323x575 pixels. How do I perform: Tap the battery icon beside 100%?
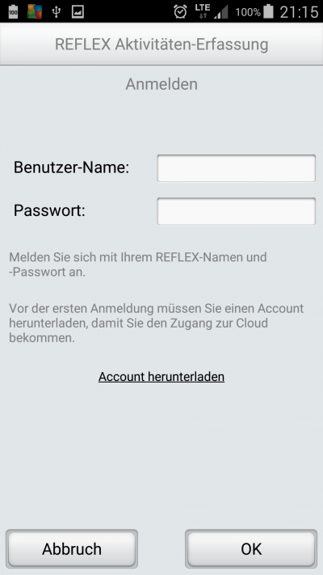(x=268, y=11)
